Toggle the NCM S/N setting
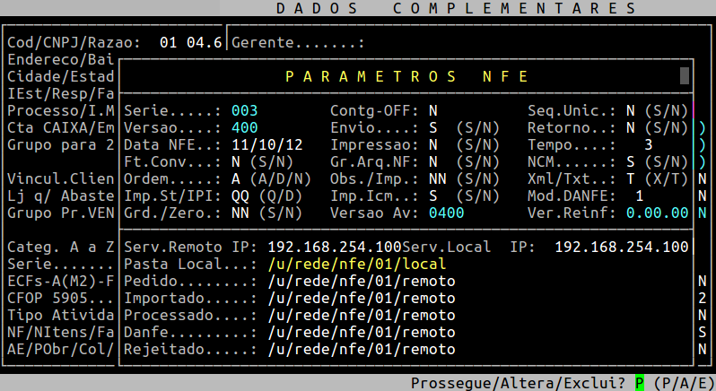The width and height of the screenshot is (716, 391). tap(631, 161)
